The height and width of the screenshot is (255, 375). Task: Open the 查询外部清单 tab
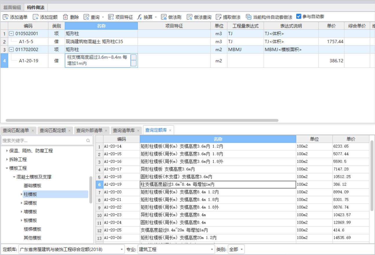pyautogui.click(x=89, y=131)
